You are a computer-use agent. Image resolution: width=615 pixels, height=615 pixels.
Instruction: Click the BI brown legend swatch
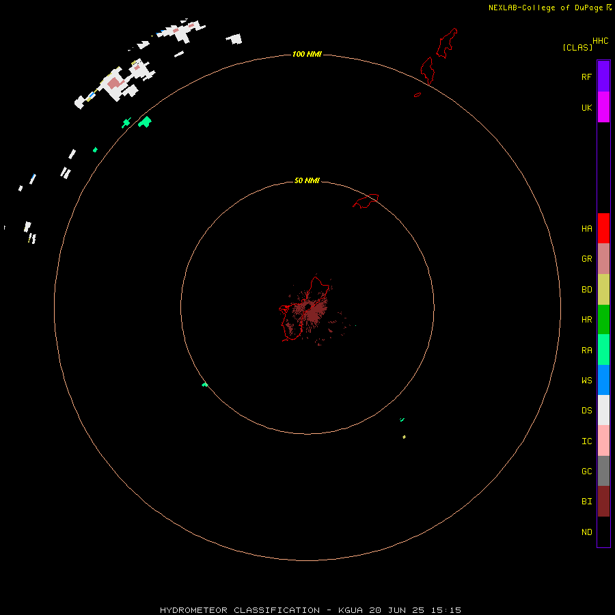pos(603,502)
